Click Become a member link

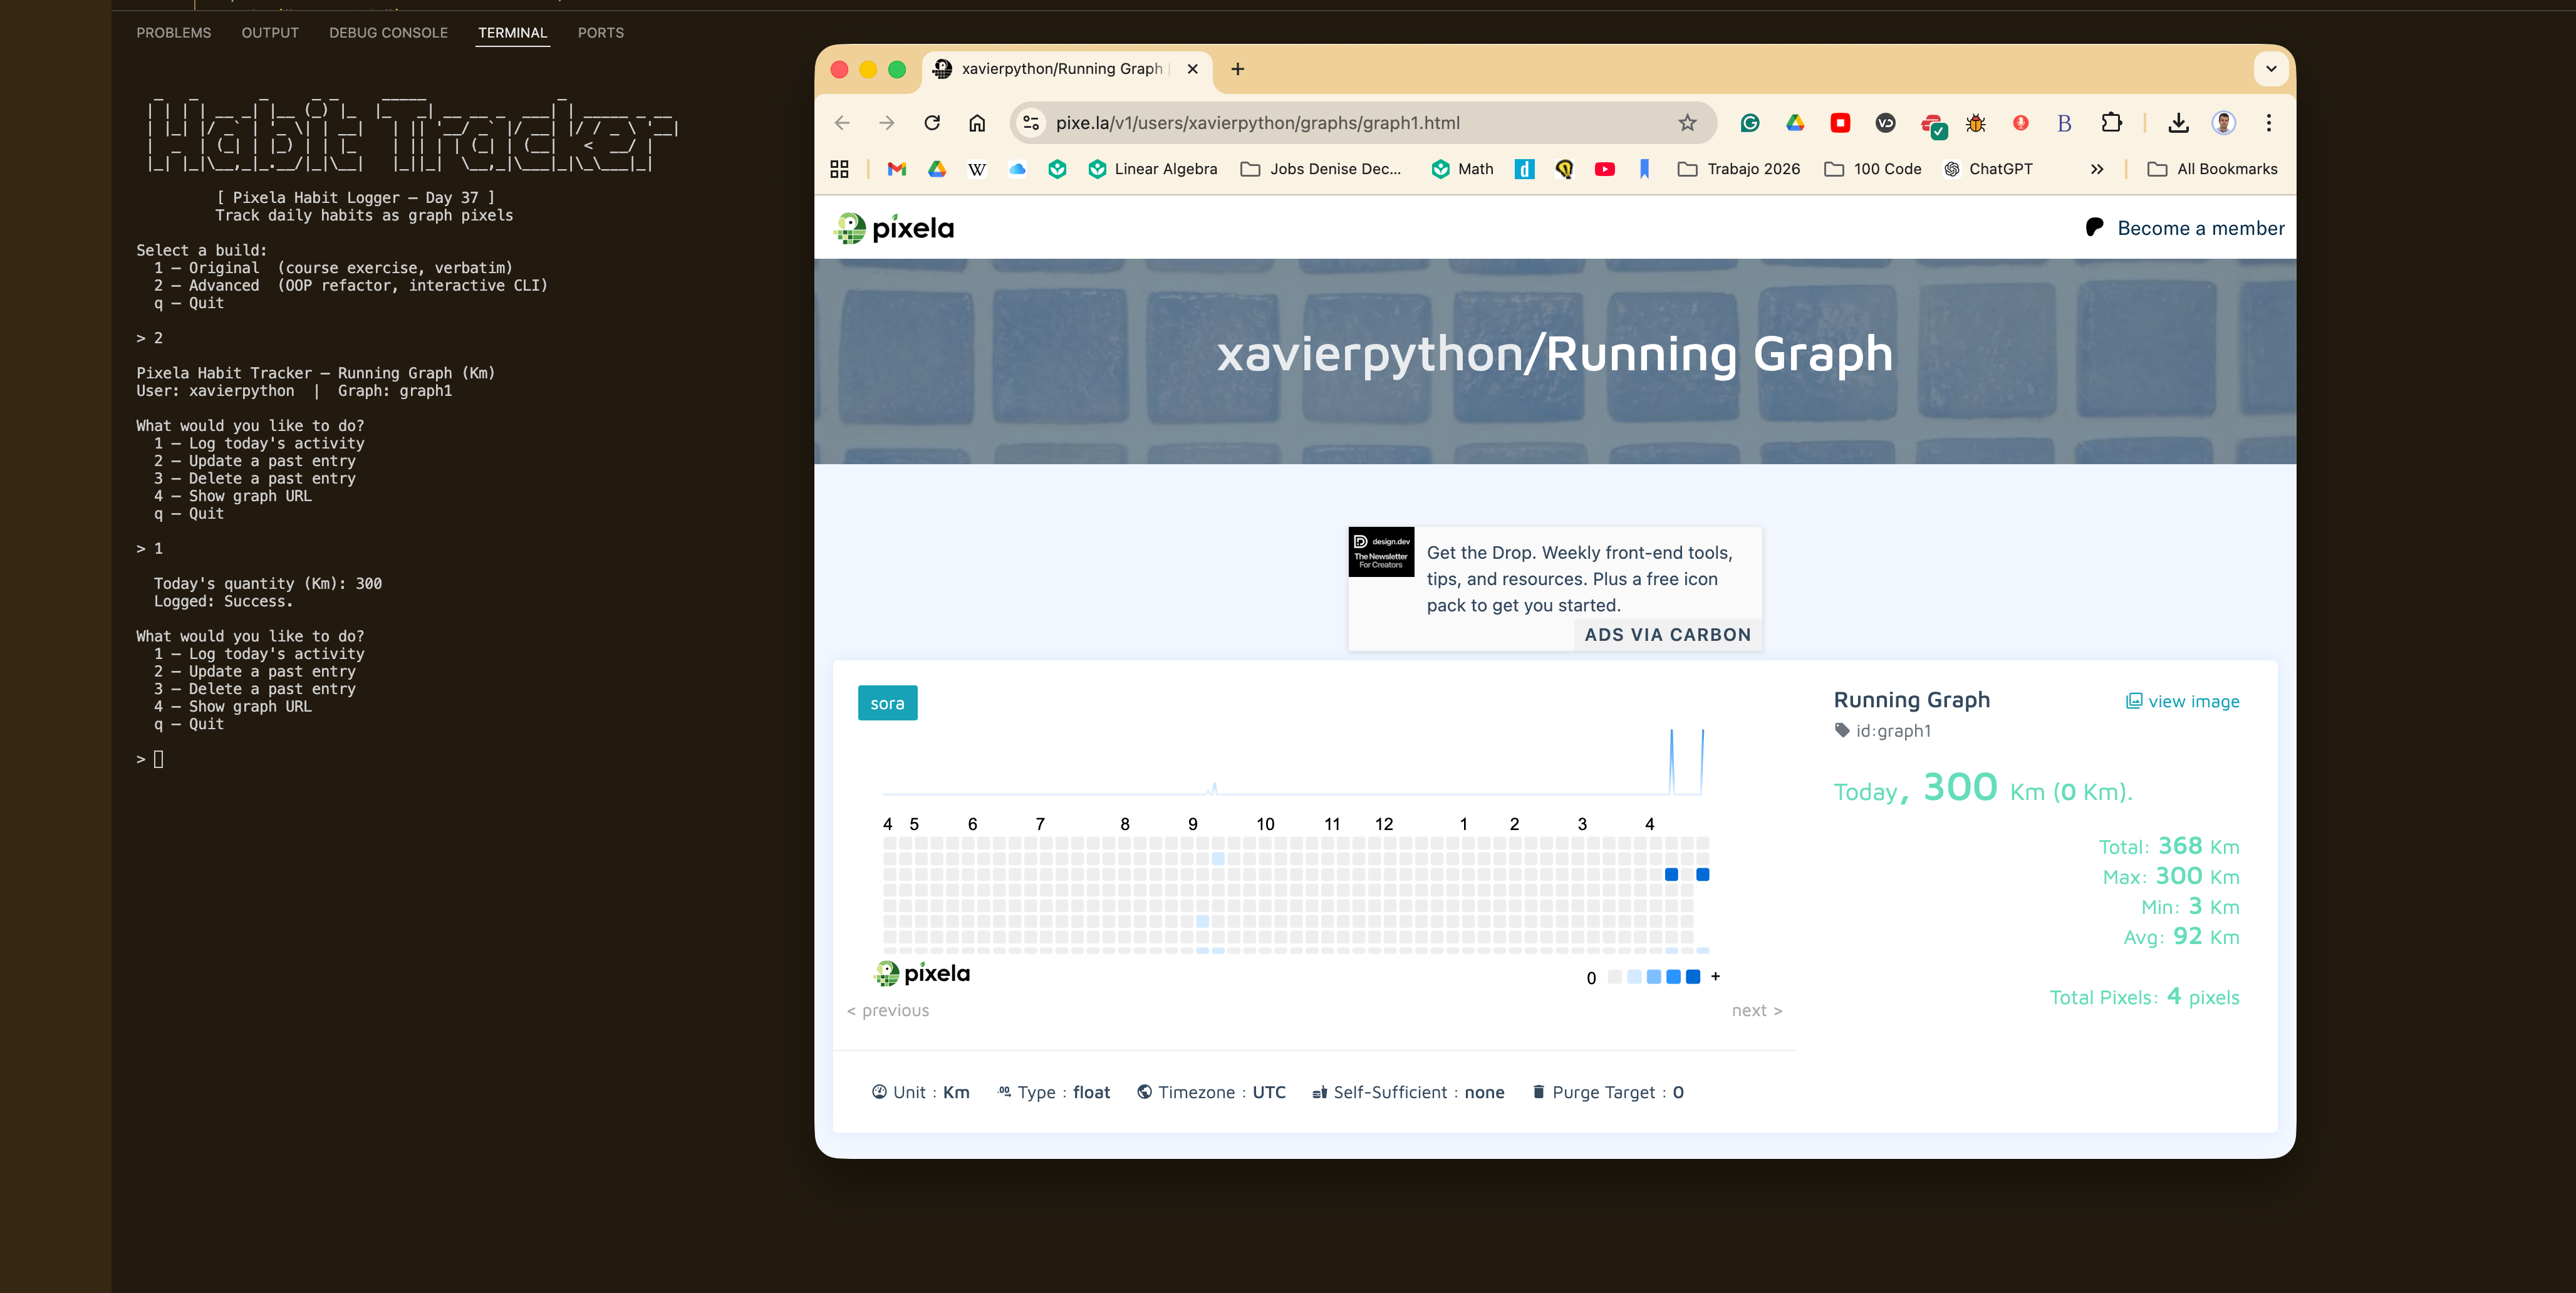[2185, 228]
